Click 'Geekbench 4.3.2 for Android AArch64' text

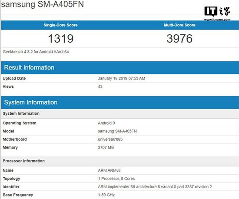tap(36, 52)
